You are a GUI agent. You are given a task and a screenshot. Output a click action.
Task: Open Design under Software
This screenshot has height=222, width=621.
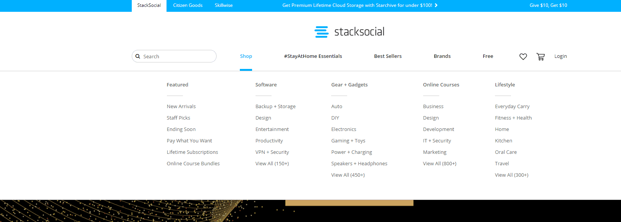click(x=263, y=118)
